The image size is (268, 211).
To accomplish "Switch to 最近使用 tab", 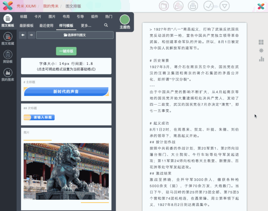I will 46,26.
